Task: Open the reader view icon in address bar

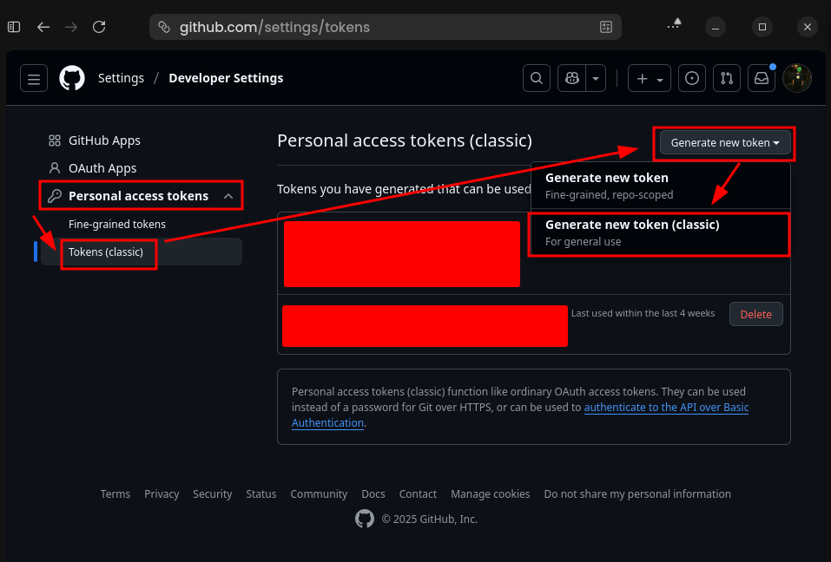Action: pyautogui.click(x=606, y=27)
